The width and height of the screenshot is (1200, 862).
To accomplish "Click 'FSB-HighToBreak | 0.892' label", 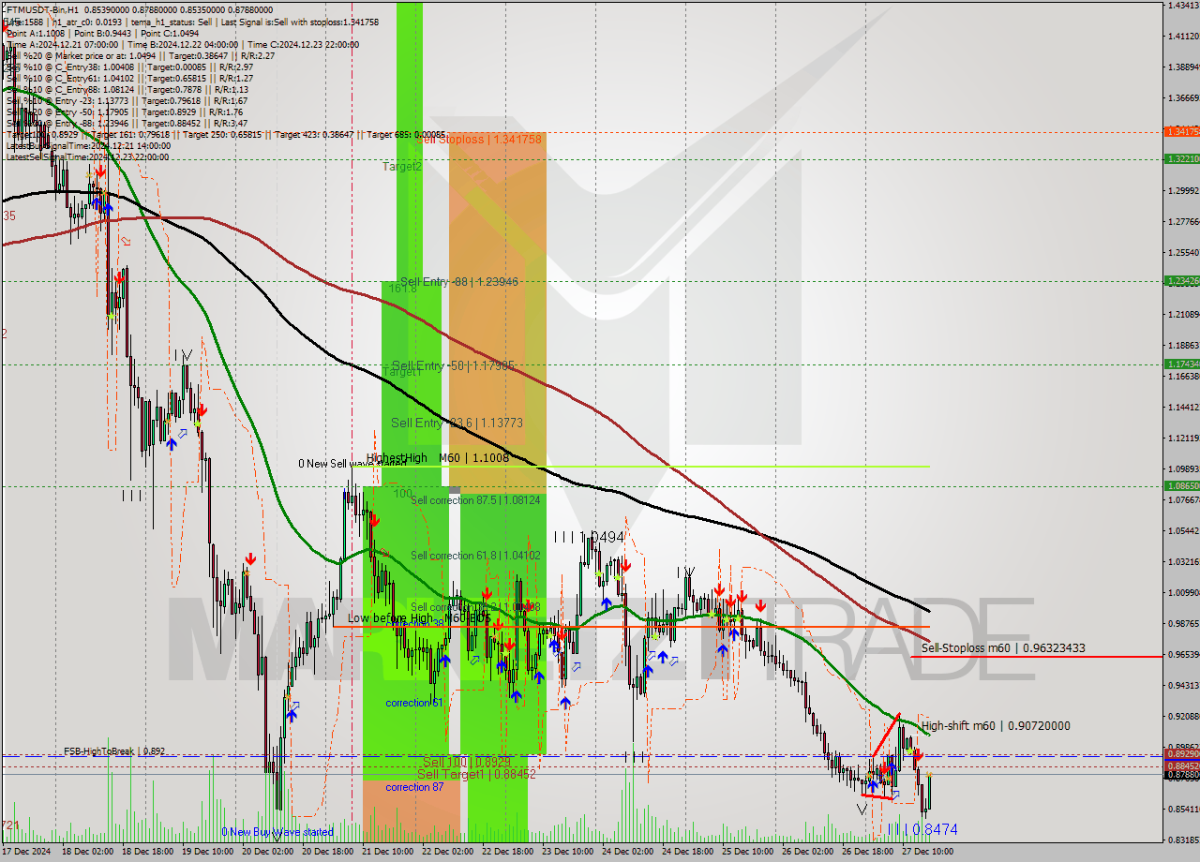I will 114,751.
